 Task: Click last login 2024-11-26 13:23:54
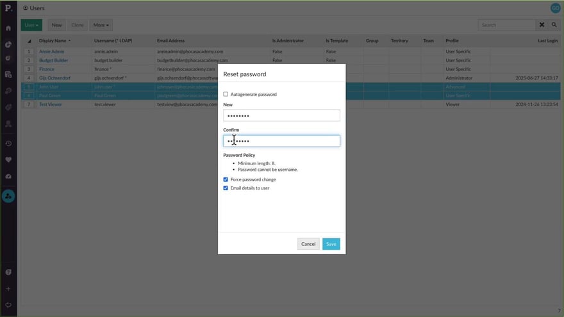point(536,104)
